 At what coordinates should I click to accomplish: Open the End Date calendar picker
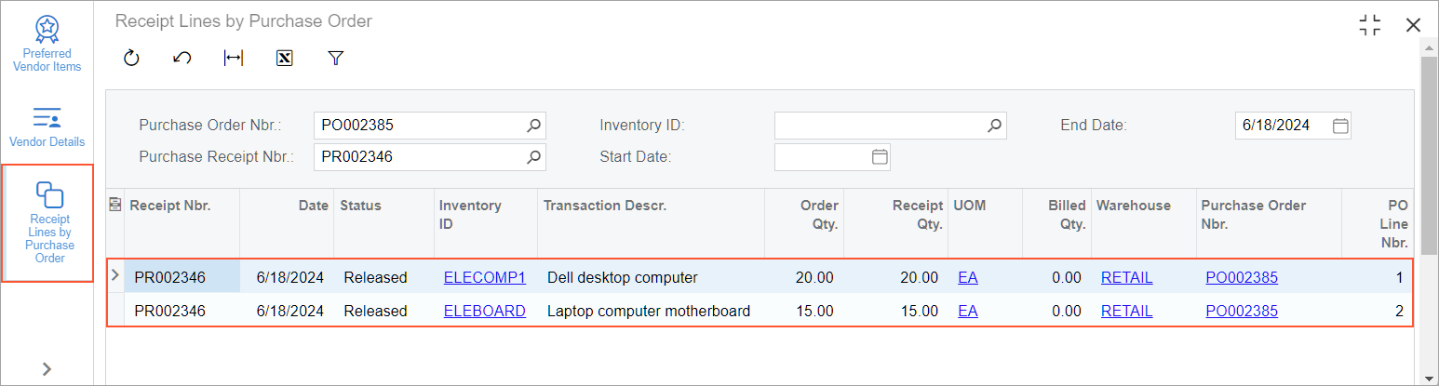click(x=1340, y=126)
